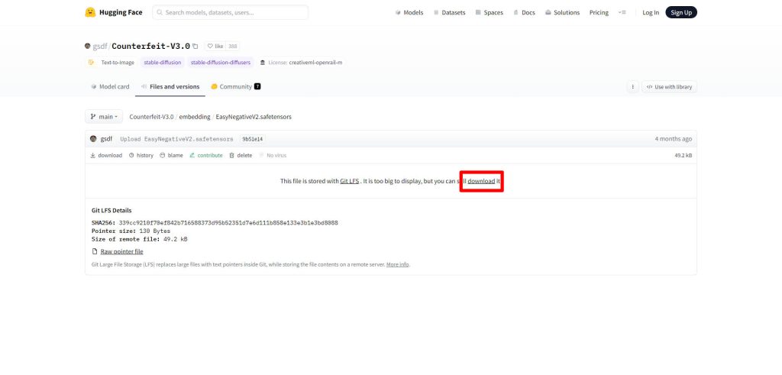
Task: Click the inline download link
Action: click(481, 181)
